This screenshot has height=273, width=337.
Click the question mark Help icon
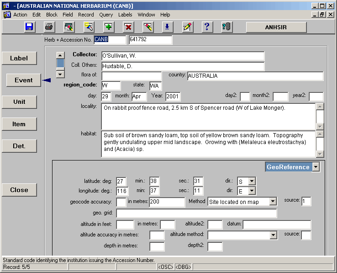(x=206, y=27)
